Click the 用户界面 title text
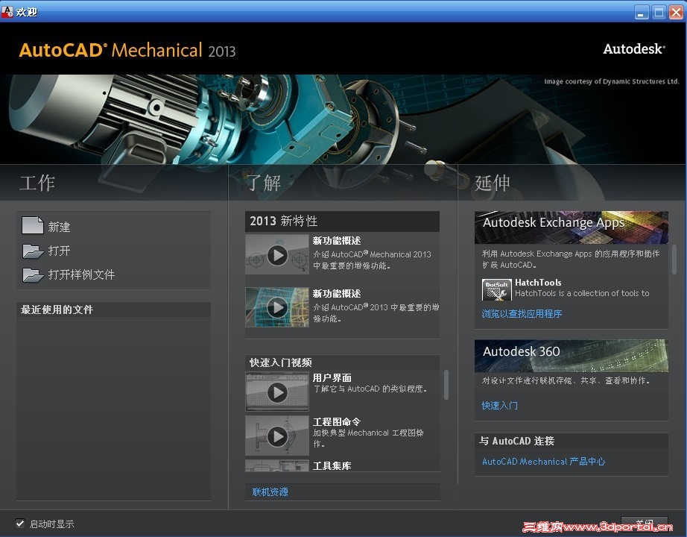This screenshot has height=537, width=687. coord(332,377)
